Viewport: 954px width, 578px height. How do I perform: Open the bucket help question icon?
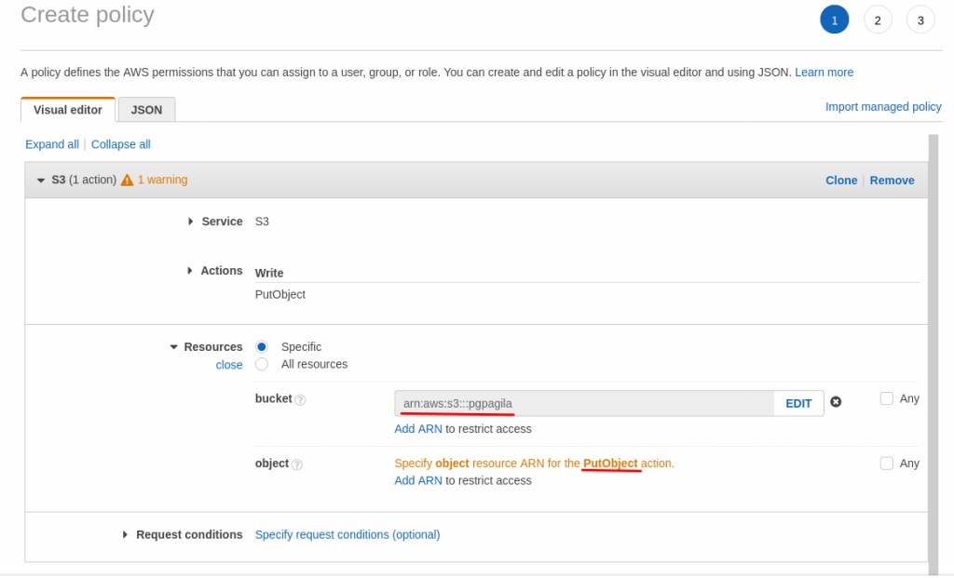click(300, 399)
